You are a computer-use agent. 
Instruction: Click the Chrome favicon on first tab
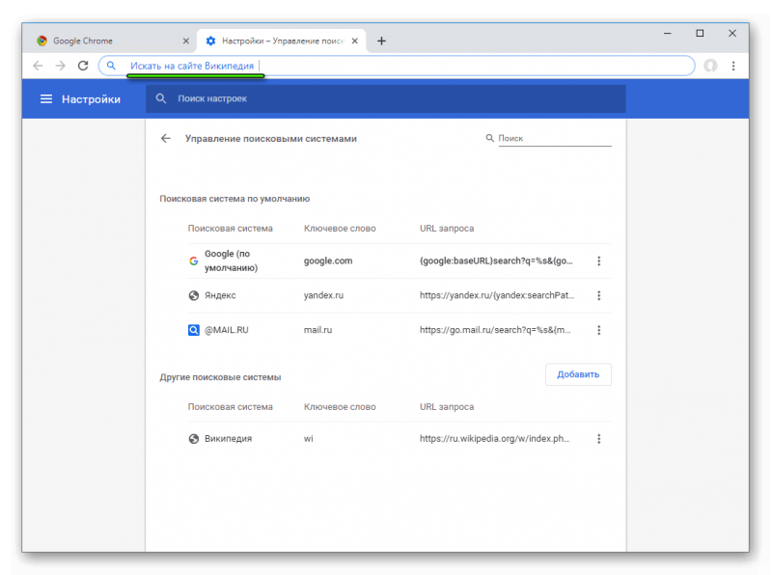[x=41, y=41]
